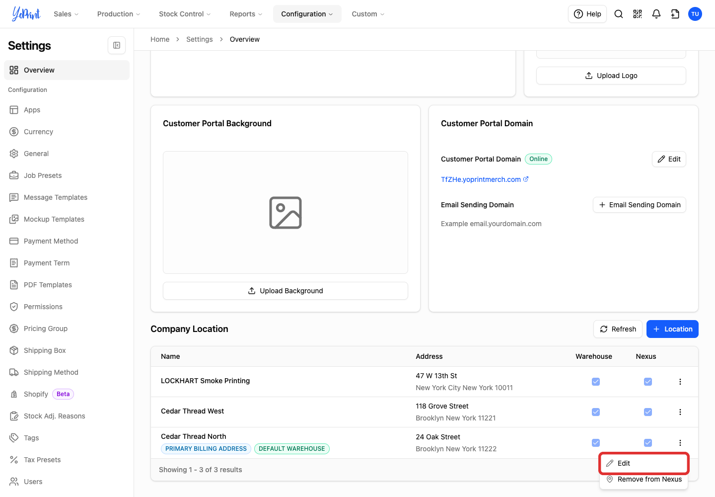The height and width of the screenshot is (497, 715).
Task: Open the QR code scanner icon
Action: click(x=638, y=14)
